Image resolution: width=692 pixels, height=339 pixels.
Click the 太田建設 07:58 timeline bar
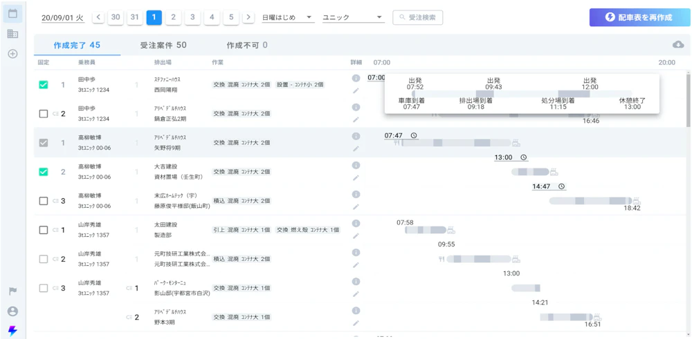[426, 230]
